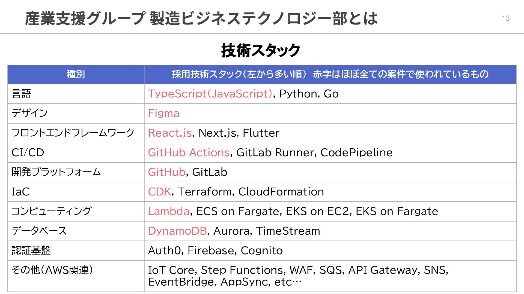Click the slide page number 13
The height and width of the screenshot is (294, 524).
tap(505, 19)
